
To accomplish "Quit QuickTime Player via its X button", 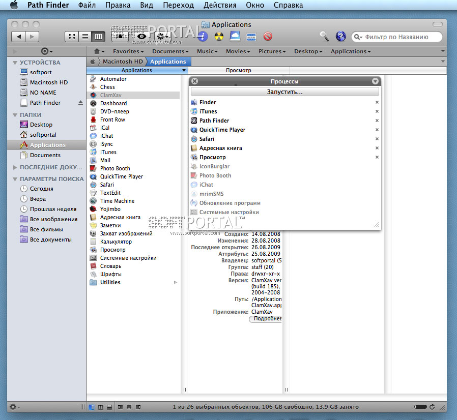I will (x=377, y=130).
